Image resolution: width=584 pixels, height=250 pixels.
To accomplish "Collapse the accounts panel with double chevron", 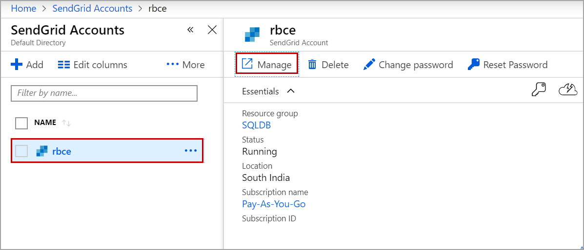I will point(190,30).
